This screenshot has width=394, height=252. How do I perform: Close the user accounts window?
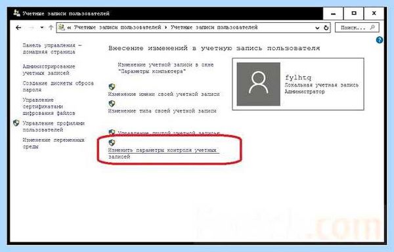click(374, 13)
